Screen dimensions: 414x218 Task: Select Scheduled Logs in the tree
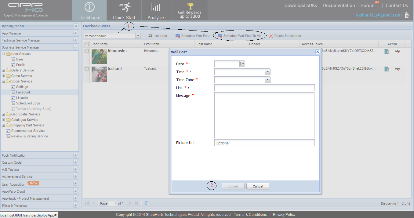[28, 103]
